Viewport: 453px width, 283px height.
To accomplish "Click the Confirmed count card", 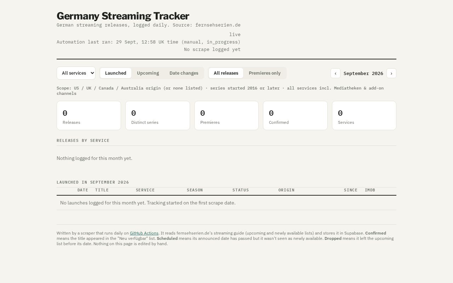I will (295, 116).
